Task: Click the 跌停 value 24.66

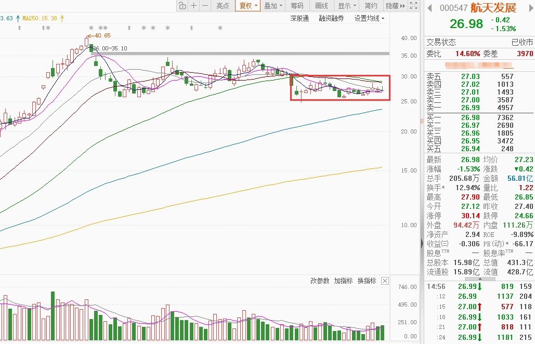Action: [x=524, y=216]
